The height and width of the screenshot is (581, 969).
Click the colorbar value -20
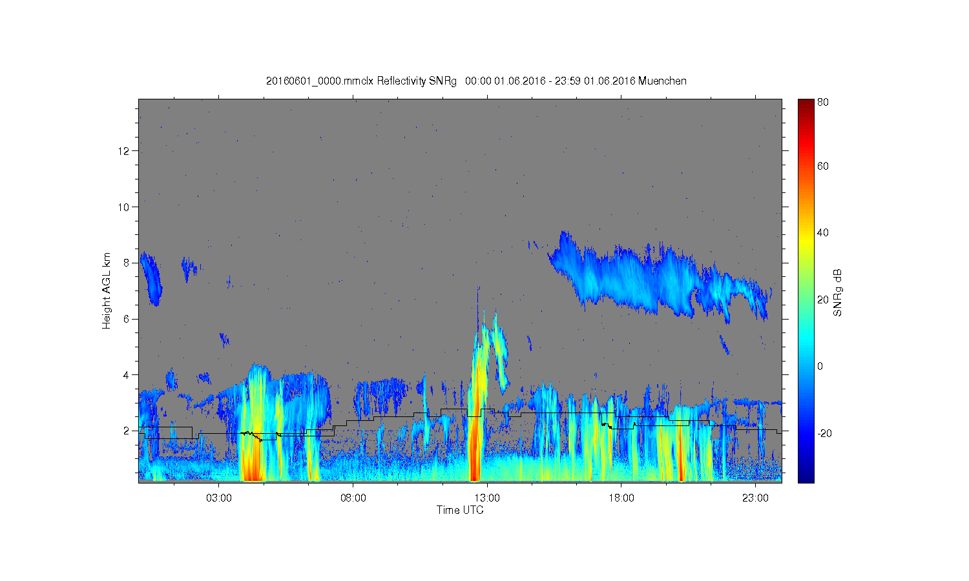(824, 433)
